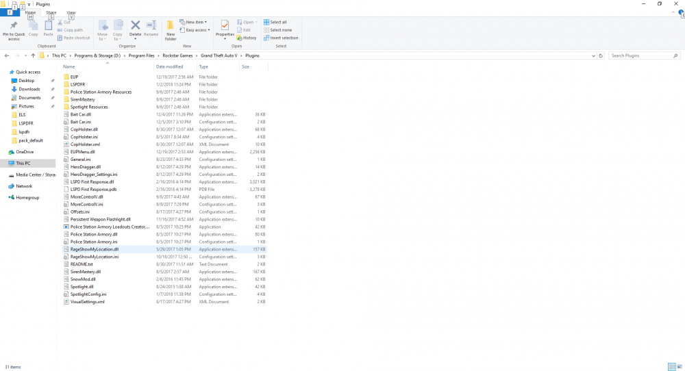Click the Cut scissors icon
This screenshot has height=371, width=685.
point(60,23)
